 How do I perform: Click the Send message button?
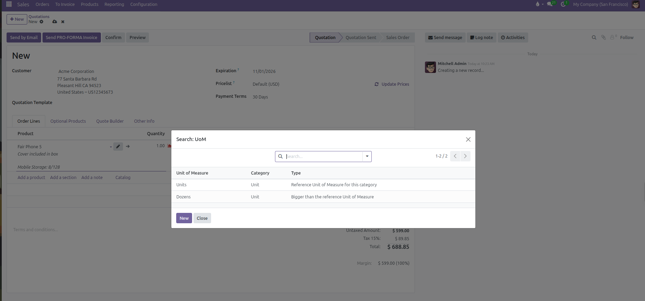pos(445,37)
